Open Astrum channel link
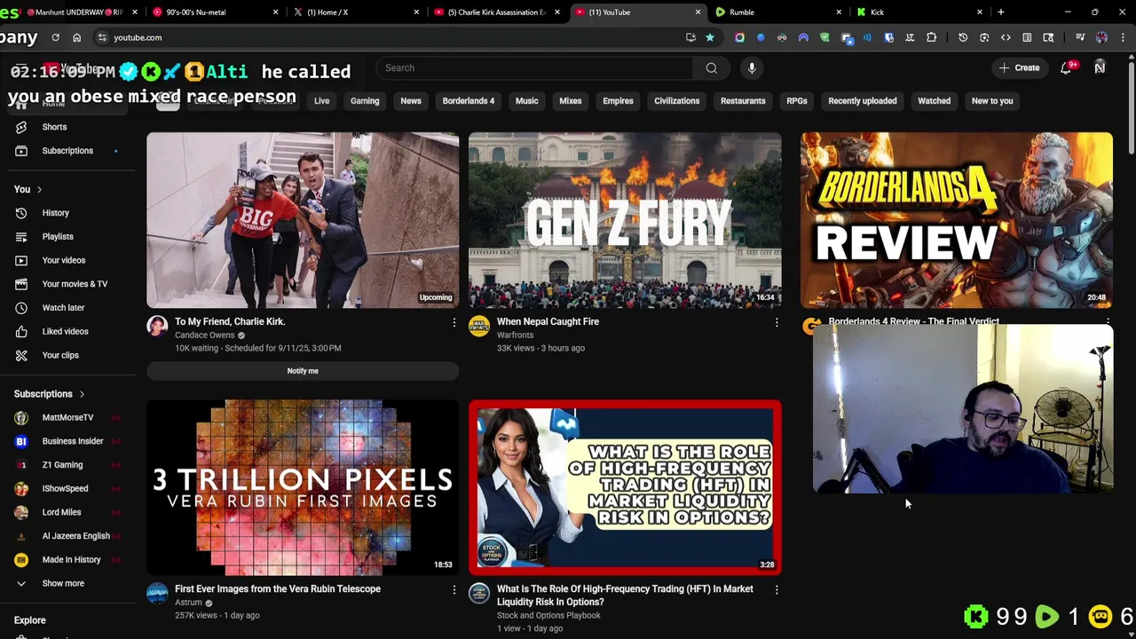This screenshot has width=1136, height=639. 188,603
